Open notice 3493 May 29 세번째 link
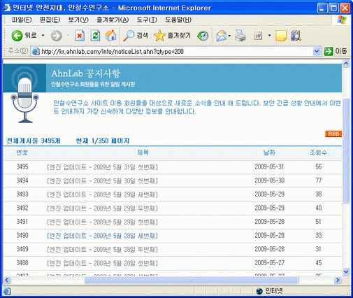 [102, 194]
